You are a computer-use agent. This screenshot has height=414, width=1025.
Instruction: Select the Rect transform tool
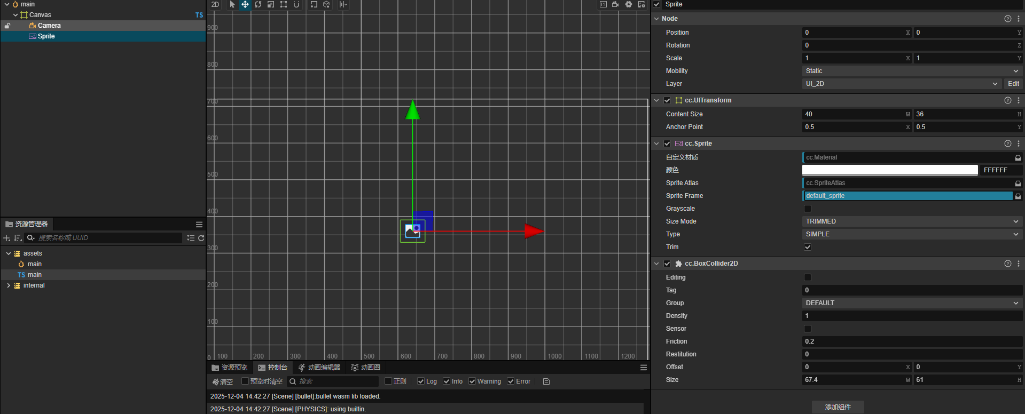coord(284,5)
